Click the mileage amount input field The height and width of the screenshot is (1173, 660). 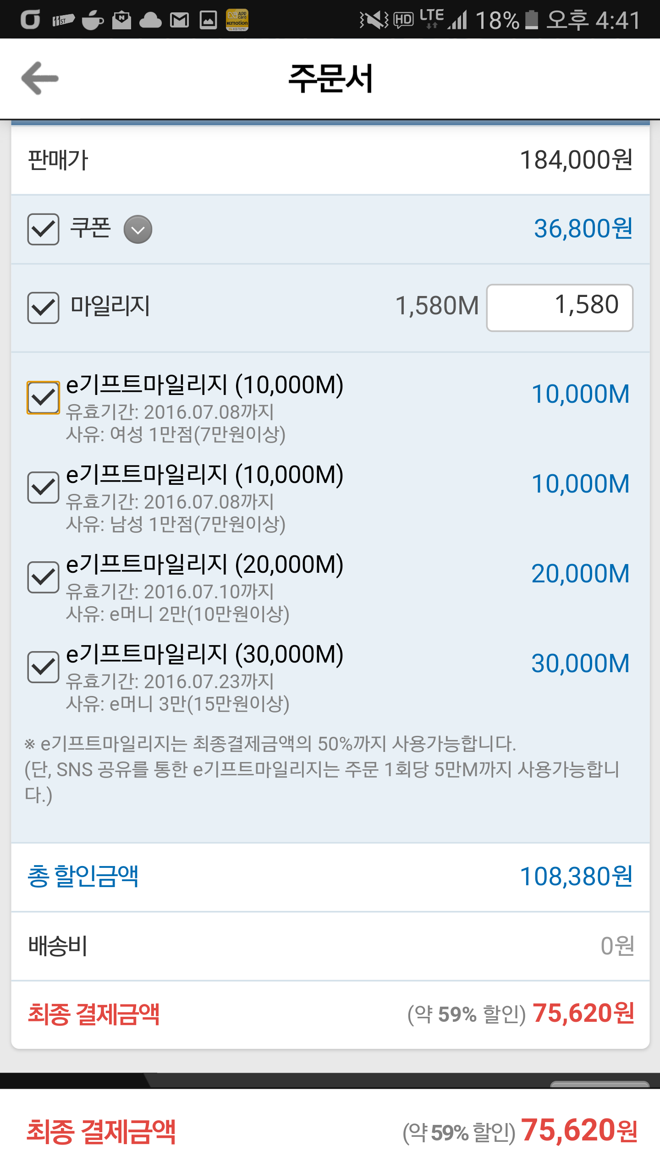coord(560,307)
